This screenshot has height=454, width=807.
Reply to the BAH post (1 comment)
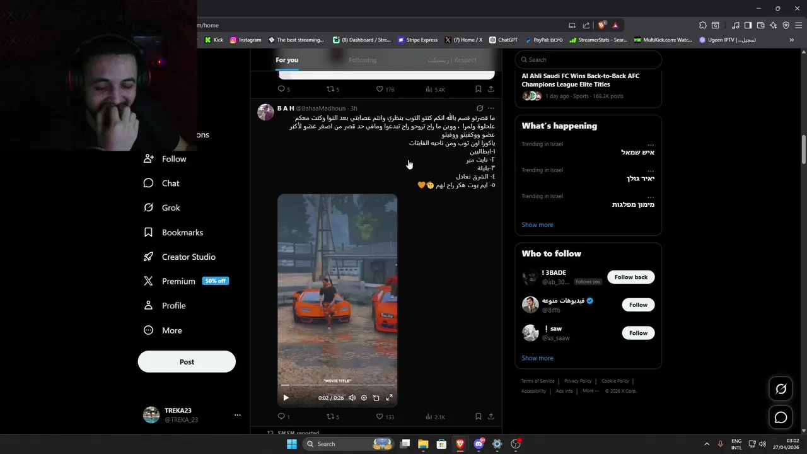point(284,416)
